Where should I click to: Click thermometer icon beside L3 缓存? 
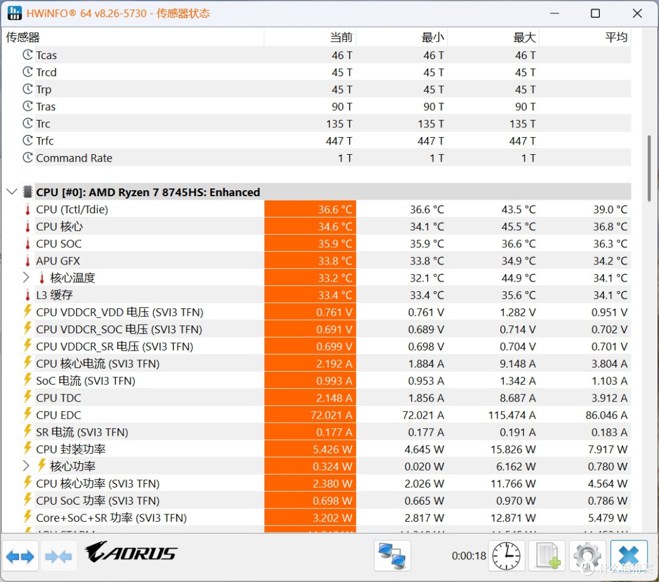click(27, 295)
